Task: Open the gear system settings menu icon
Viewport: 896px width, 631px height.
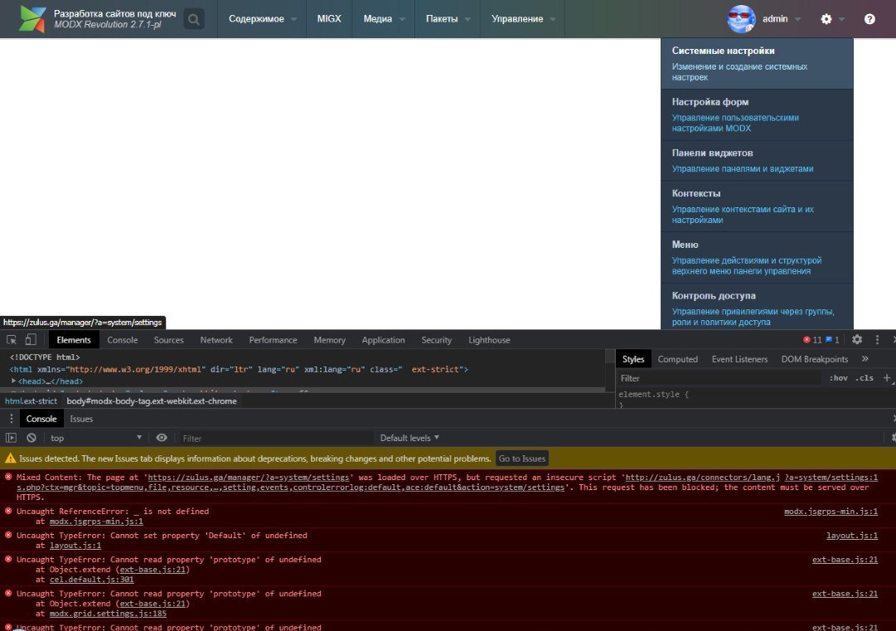Action: 826,19
